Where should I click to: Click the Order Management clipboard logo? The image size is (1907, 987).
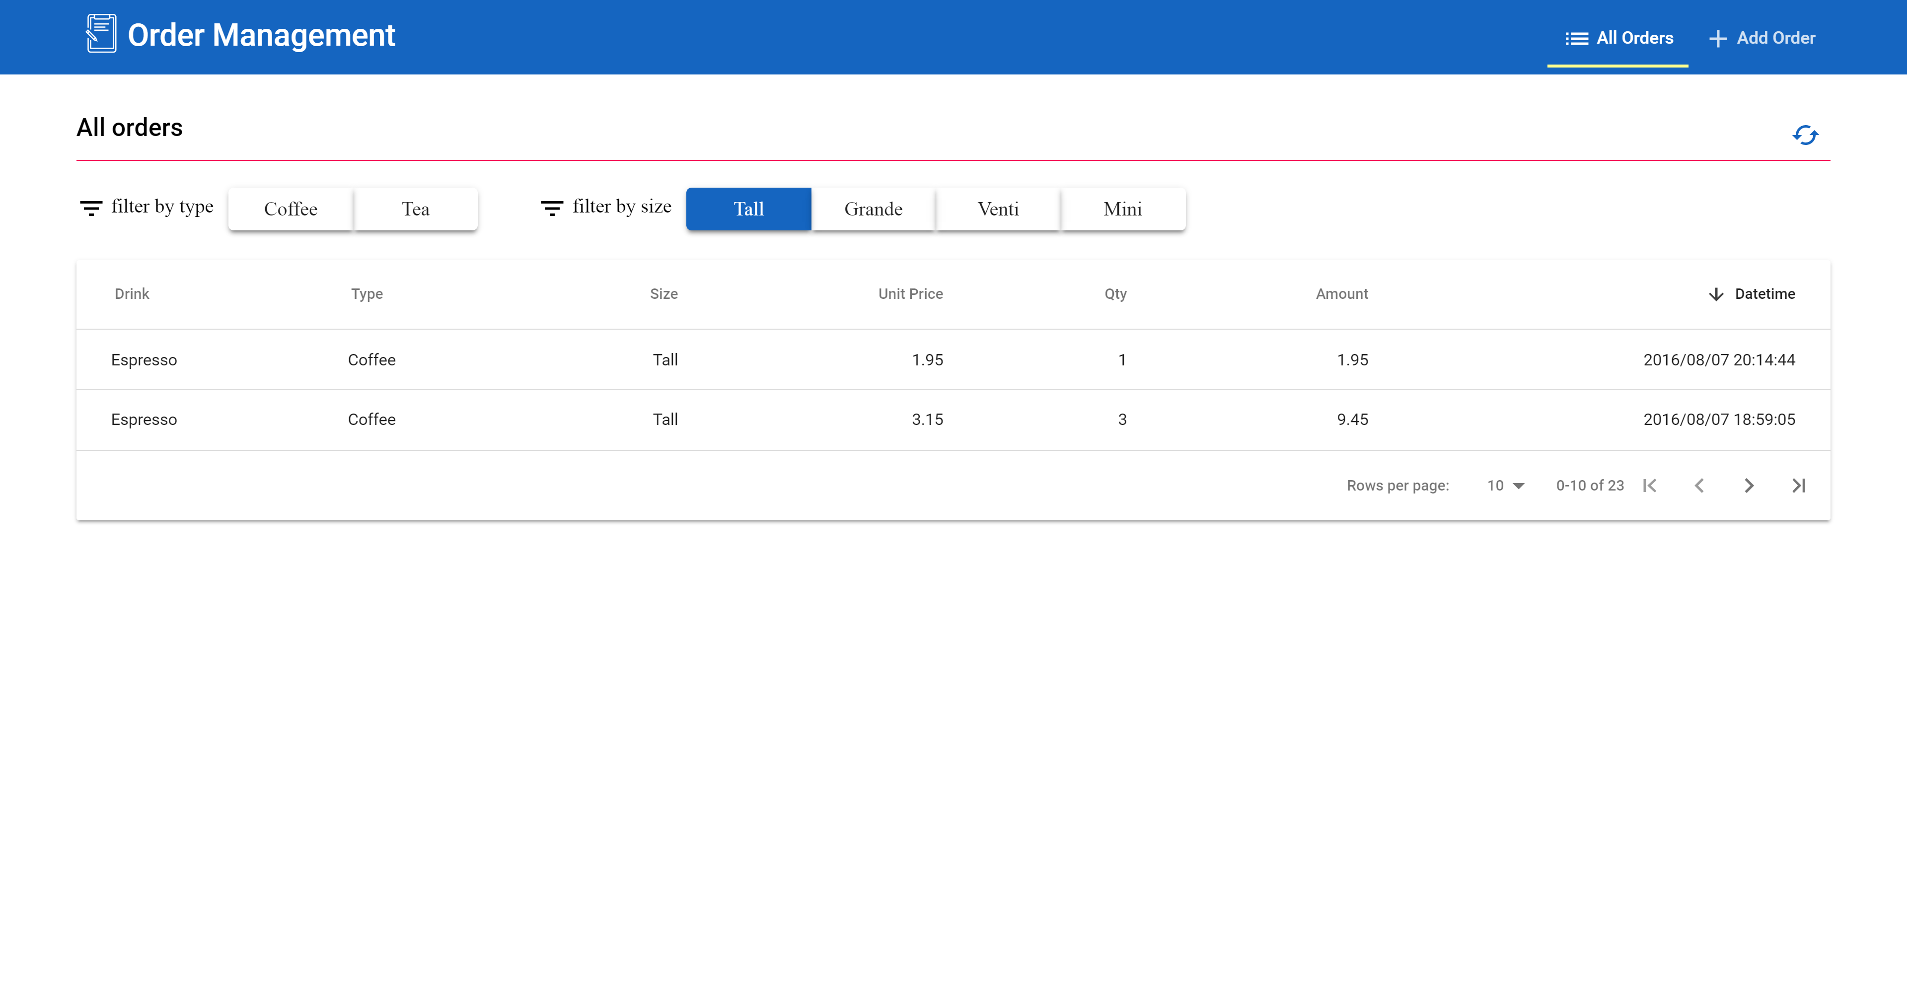101,34
